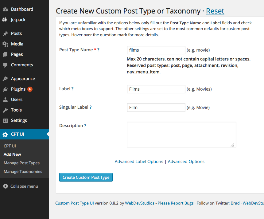This screenshot has height=219, width=264.
Task: Open Manage Taxonomies submenu item
Action: [x=23, y=171]
